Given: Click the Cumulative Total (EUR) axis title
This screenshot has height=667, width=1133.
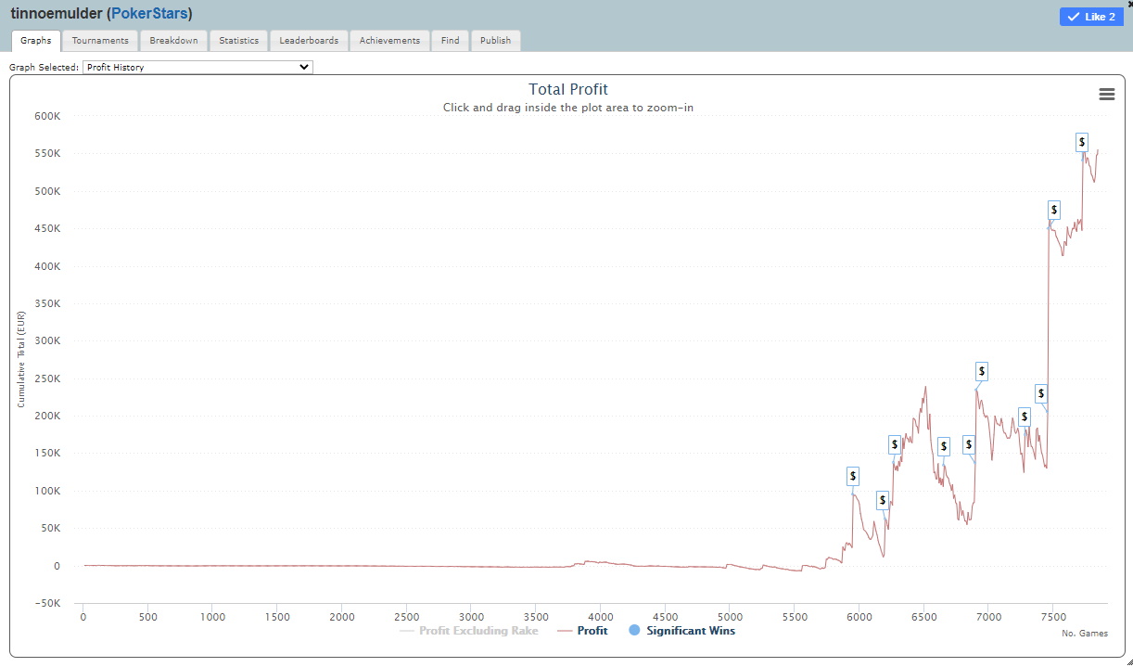Looking at the screenshot, I should click(21, 359).
